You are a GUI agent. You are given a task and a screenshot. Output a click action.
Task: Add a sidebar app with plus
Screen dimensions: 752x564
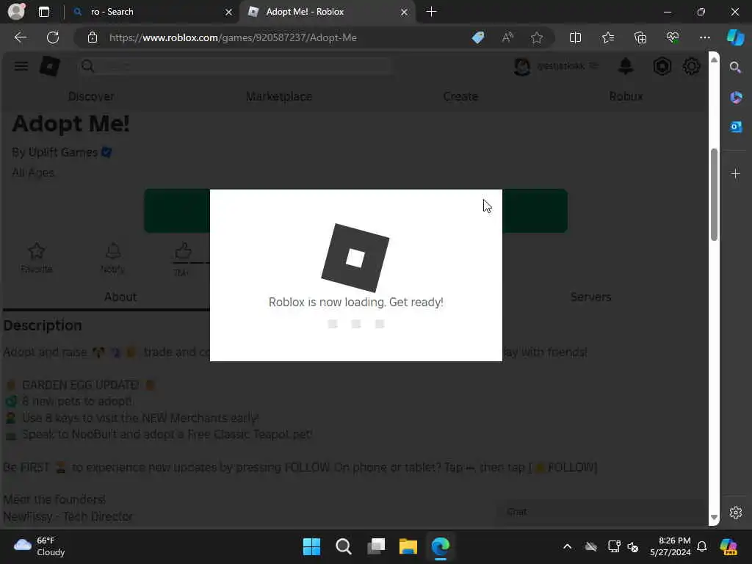pyautogui.click(x=736, y=173)
